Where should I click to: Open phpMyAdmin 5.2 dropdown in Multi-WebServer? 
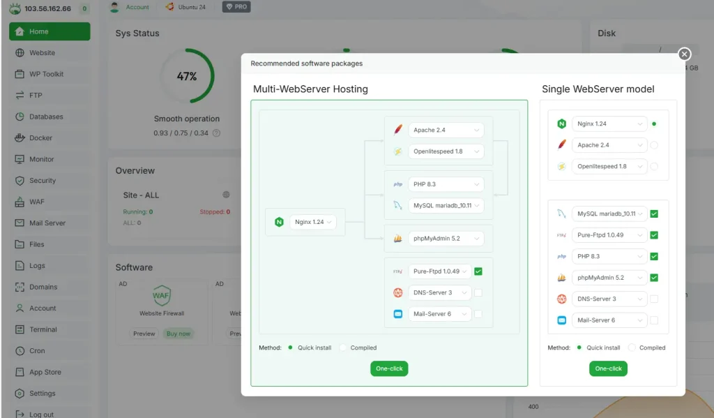tap(446, 239)
